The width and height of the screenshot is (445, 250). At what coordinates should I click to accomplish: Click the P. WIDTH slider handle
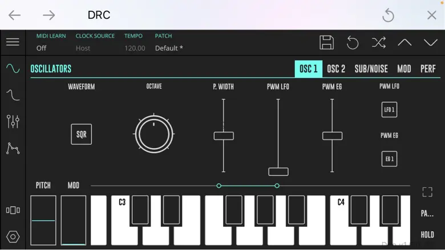[224, 136]
